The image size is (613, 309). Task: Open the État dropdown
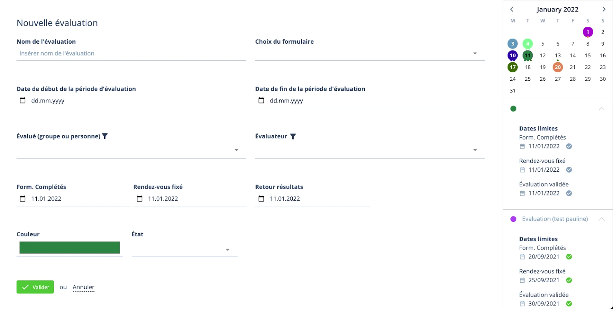(x=228, y=250)
